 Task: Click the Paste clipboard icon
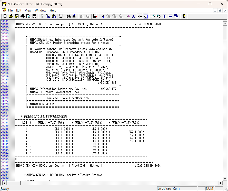point(54,16)
